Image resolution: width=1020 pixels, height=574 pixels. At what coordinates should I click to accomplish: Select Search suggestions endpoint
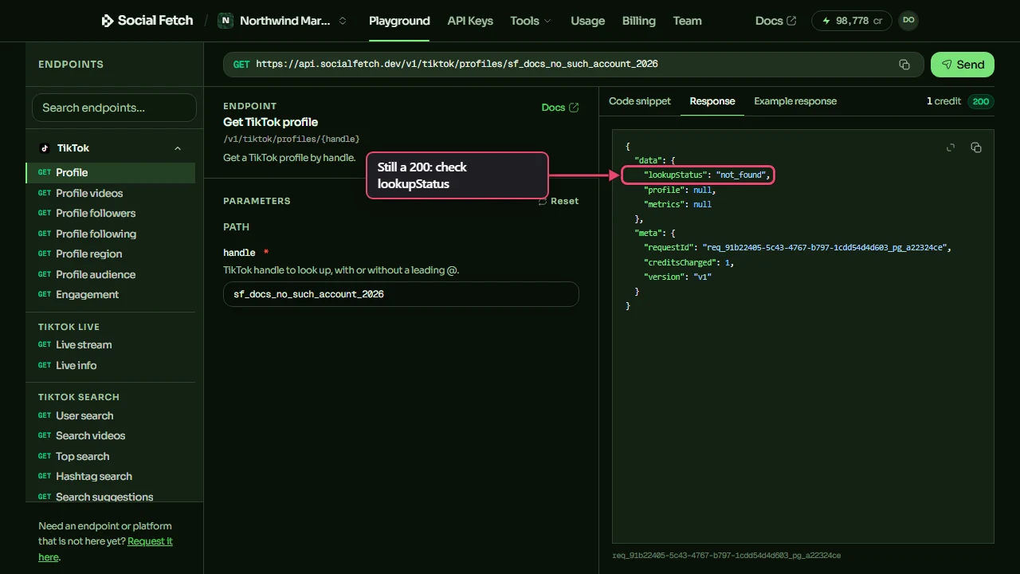tap(110, 497)
